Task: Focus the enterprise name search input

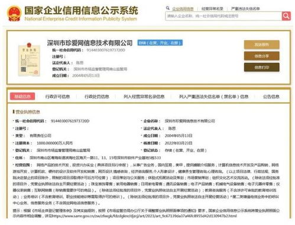Action: pyautogui.click(x=223, y=16)
